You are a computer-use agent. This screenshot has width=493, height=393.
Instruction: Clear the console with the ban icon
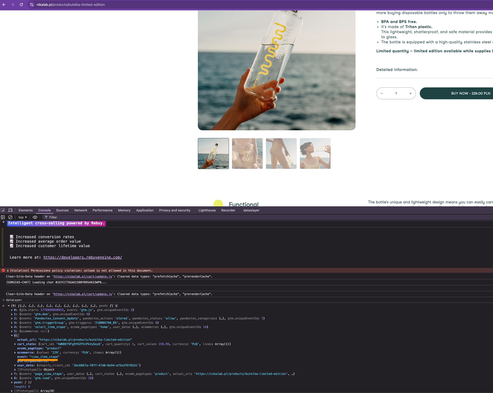coord(10,217)
